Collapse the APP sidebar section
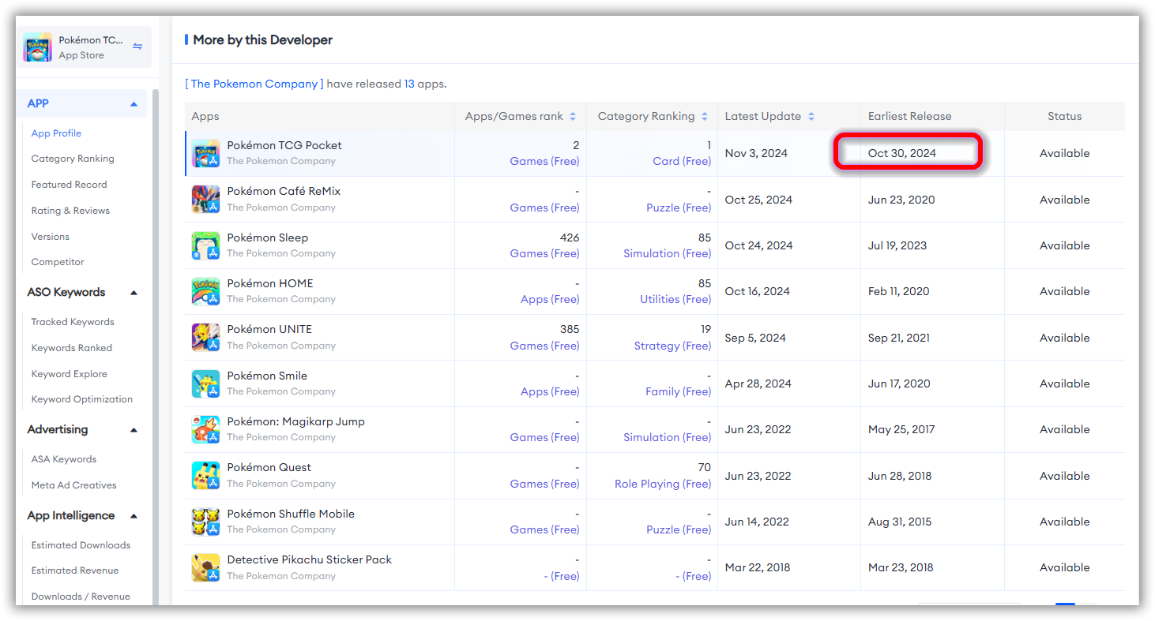1155x621 pixels. point(134,104)
